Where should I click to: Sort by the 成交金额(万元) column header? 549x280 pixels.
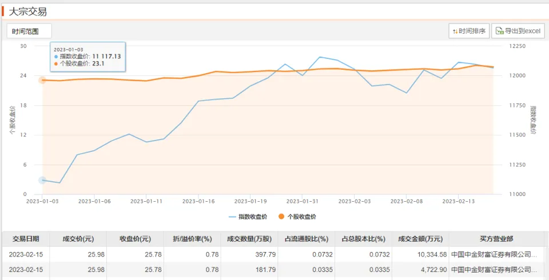coord(420,239)
